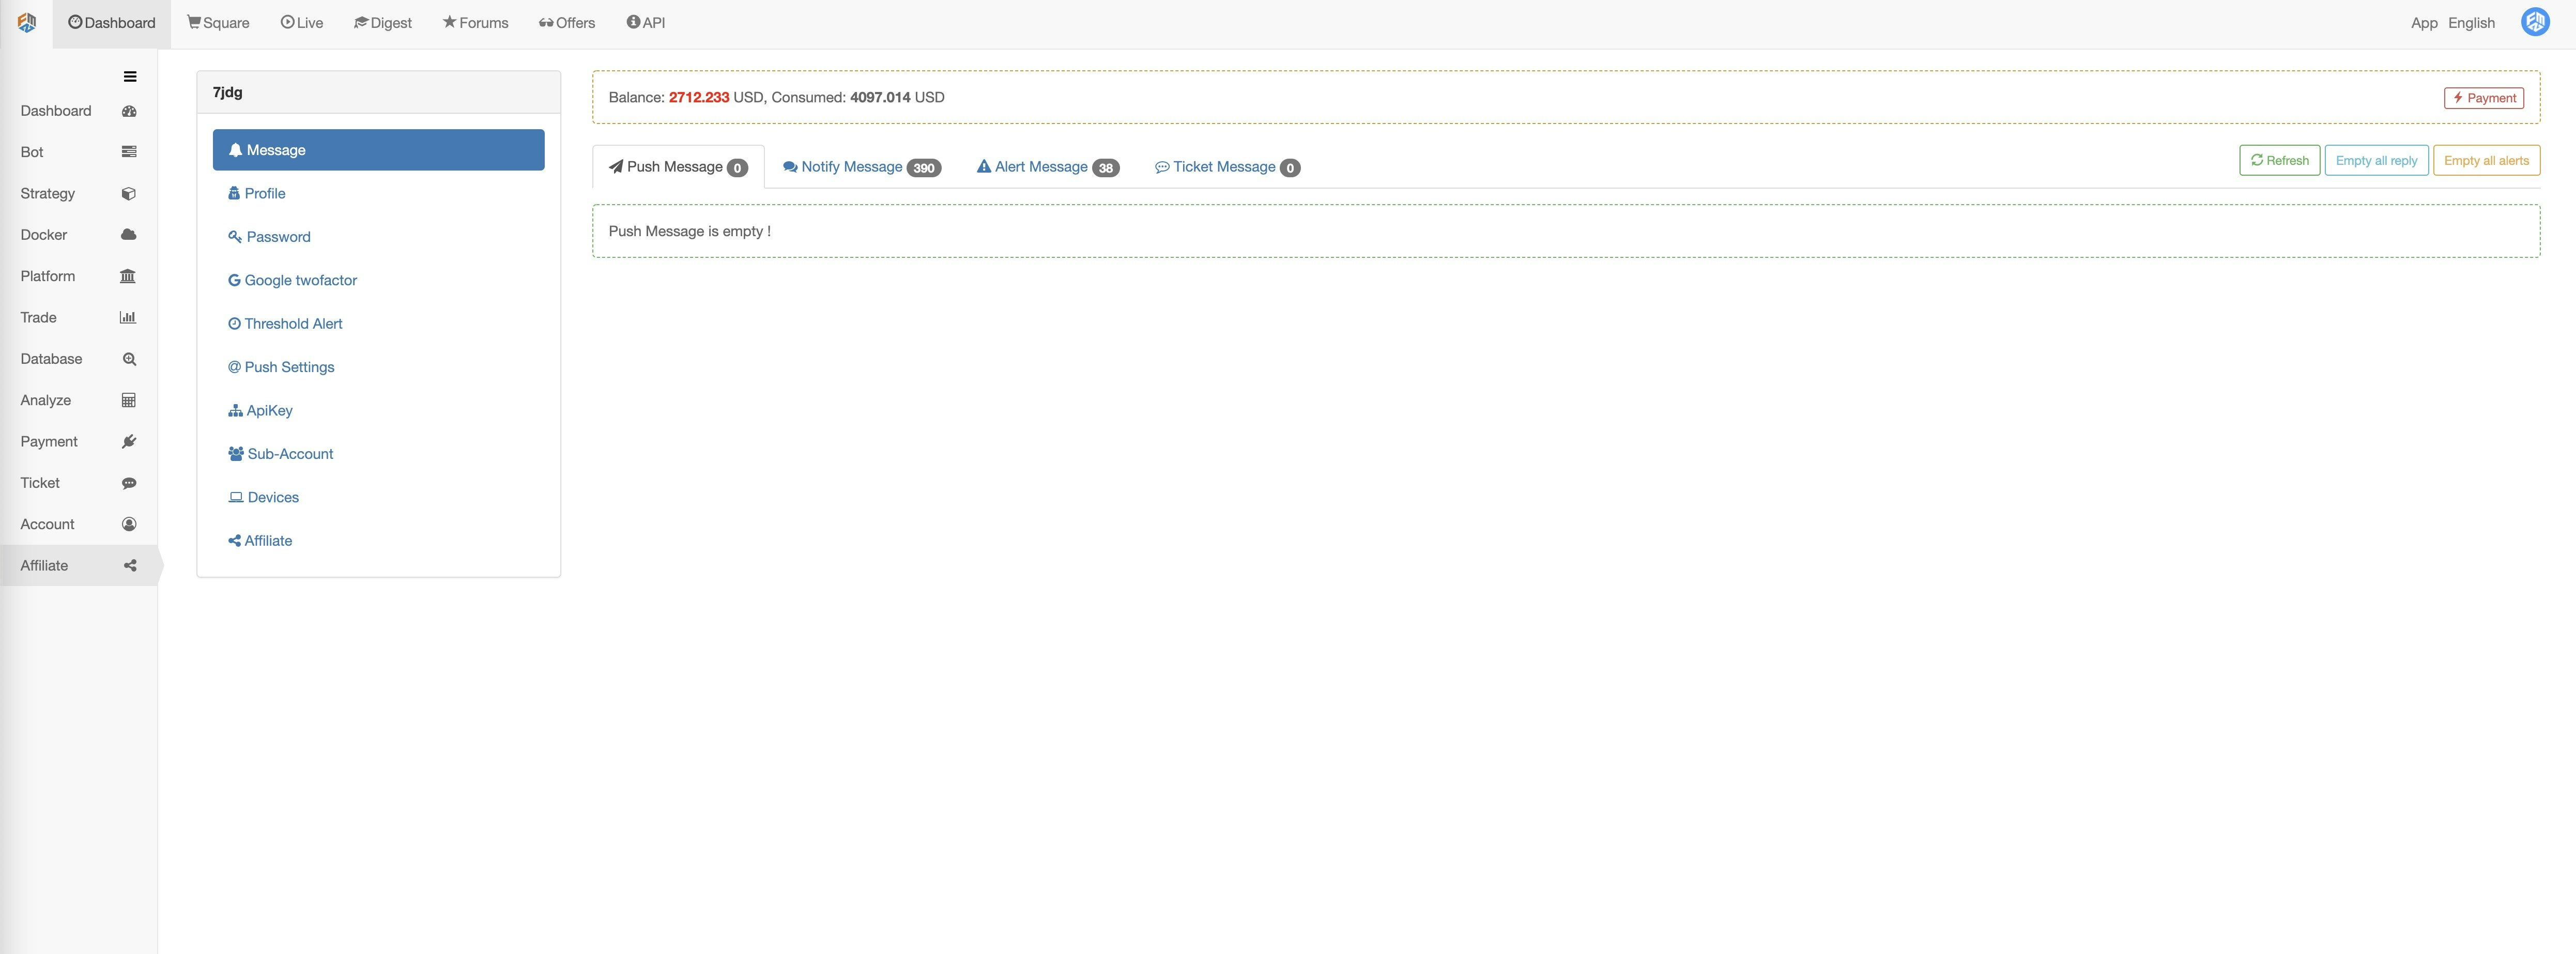Click the Bot server icon in the sidebar

pyautogui.click(x=129, y=152)
